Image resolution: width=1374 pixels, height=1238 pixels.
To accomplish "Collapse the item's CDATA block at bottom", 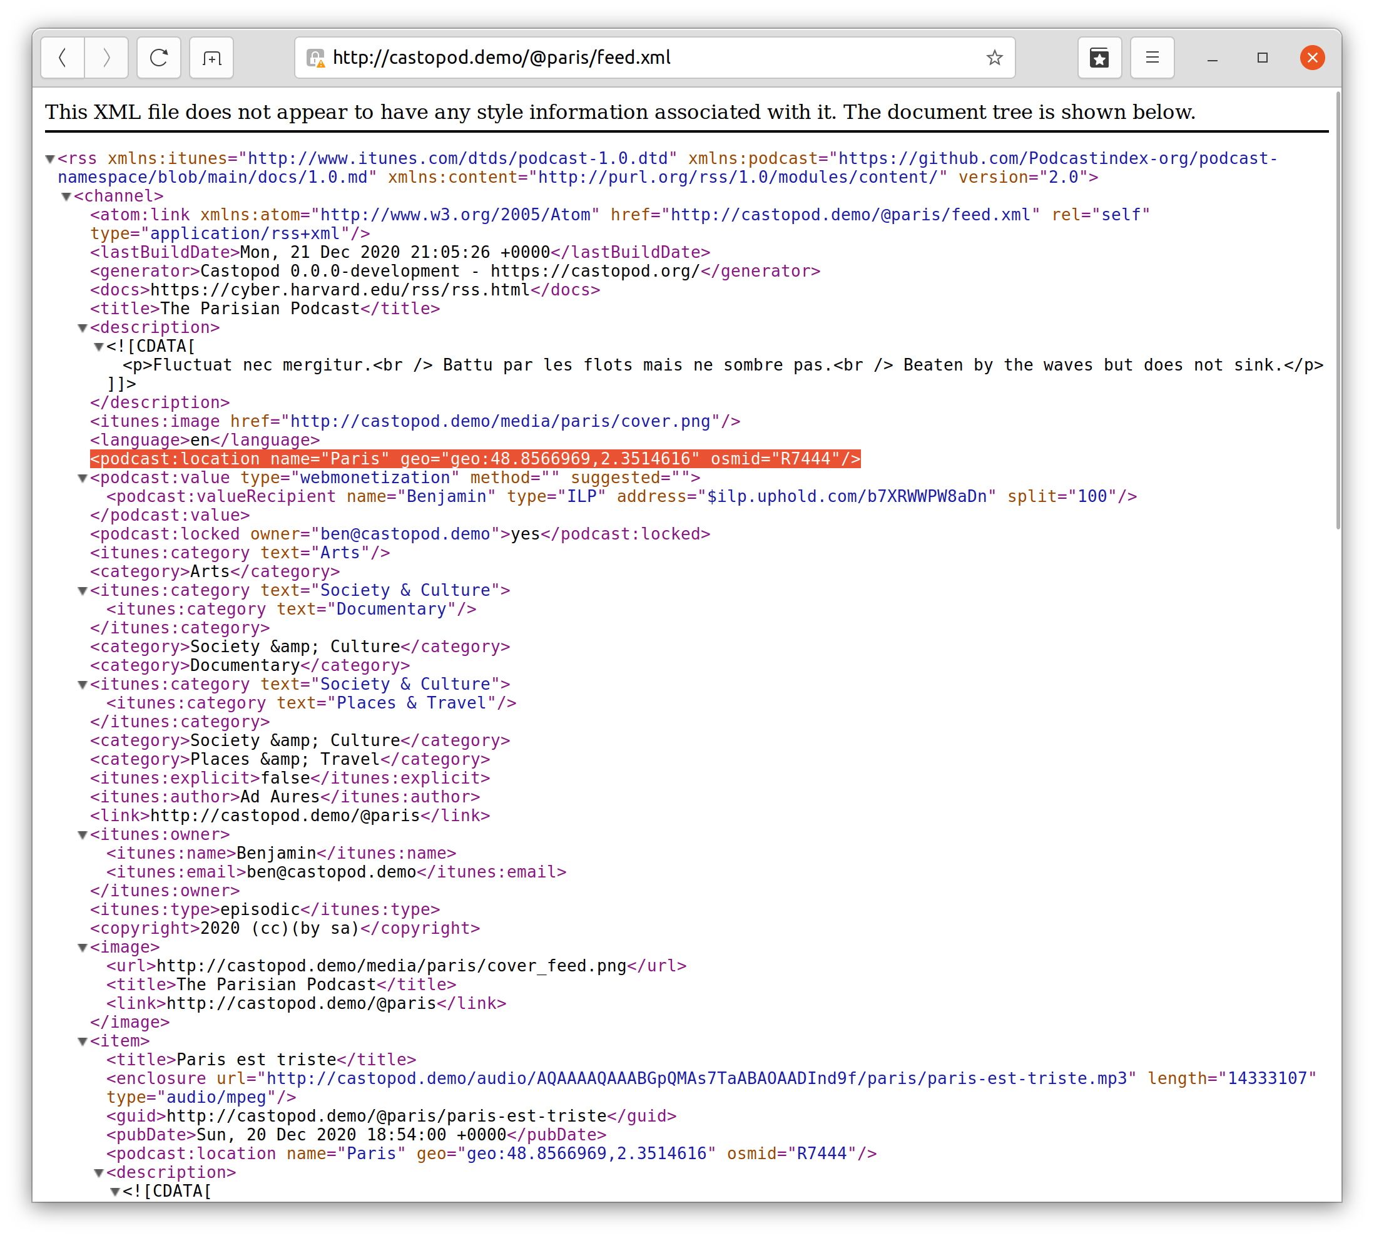I will pyautogui.click(x=115, y=1192).
